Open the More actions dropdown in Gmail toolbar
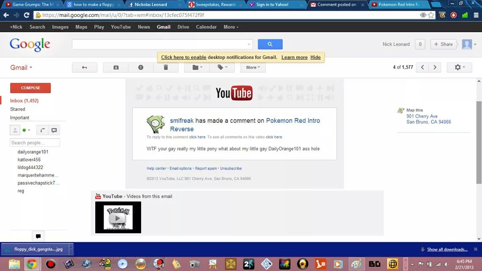The width and height of the screenshot is (482, 271). [253, 67]
